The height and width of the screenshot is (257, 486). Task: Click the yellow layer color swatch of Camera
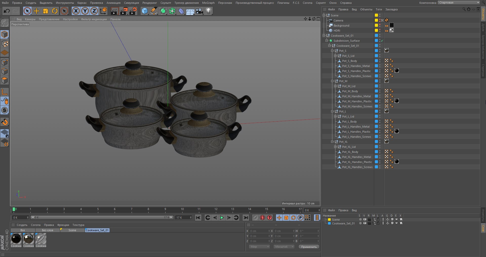(x=376, y=20)
